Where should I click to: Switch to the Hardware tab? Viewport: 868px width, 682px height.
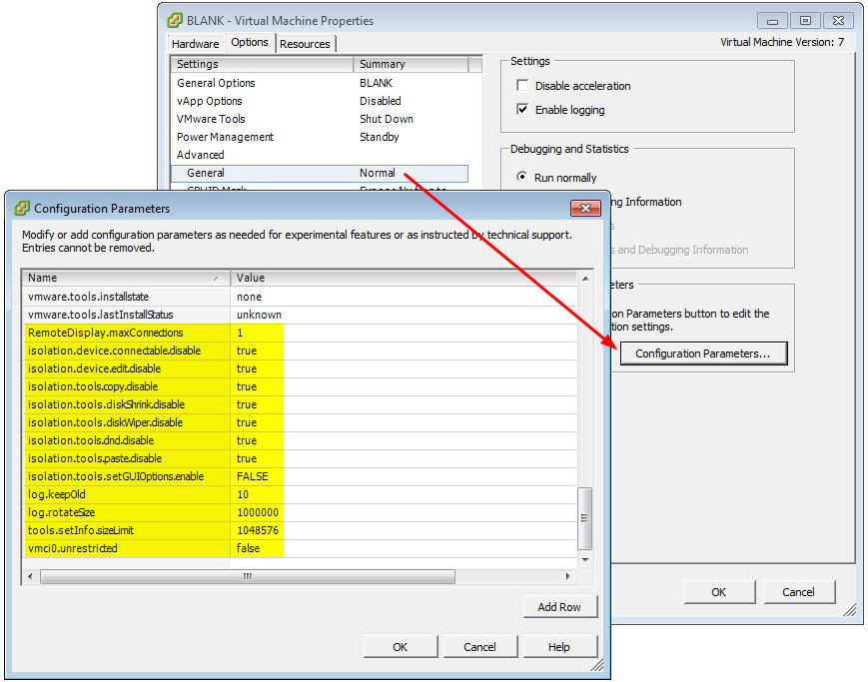click(195, 44)
